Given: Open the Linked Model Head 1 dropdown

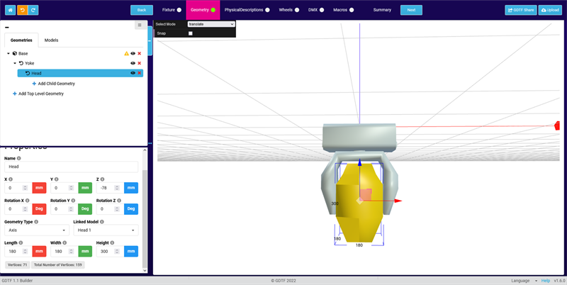Looking at the screenshot, I should (106, 230).
